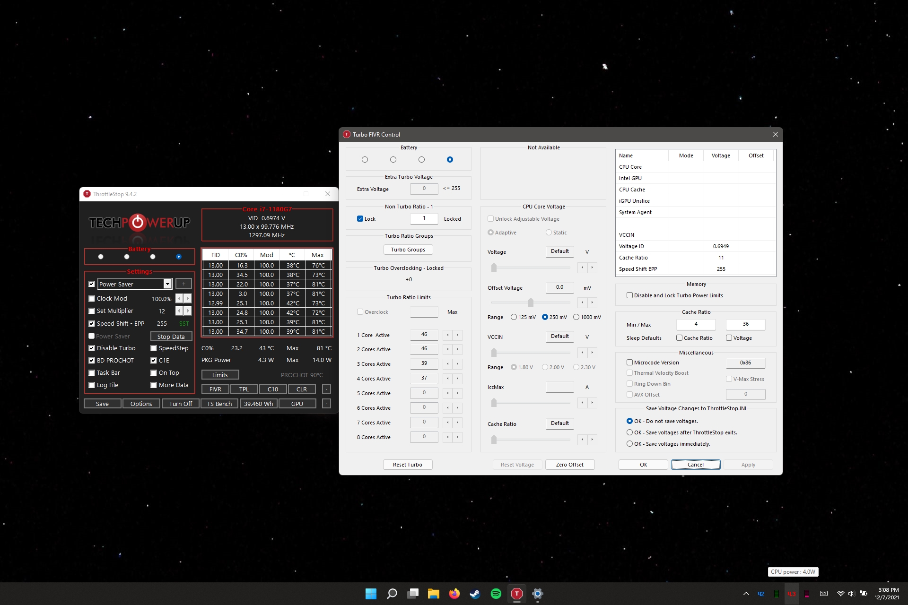Click the ThrottleStop taskbar icon
Image resolution: width=908 pixels, height=605 pixels.
click(x=516, y=594)
